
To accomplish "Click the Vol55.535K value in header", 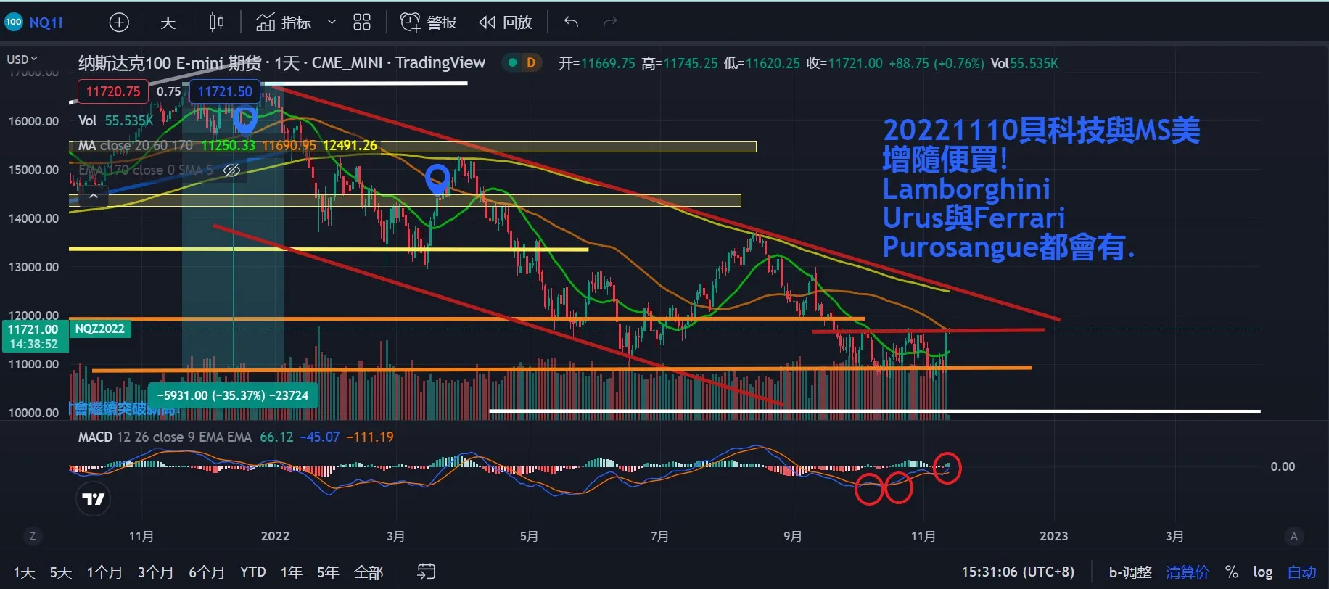I will (x=1024, y=64).
